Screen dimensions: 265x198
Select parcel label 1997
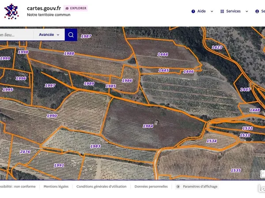point(50,86)
